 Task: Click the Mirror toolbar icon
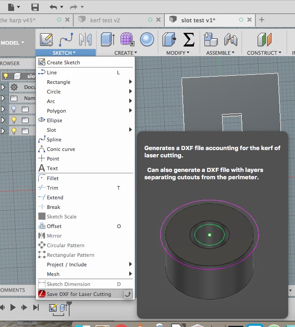[x=85, y=39]
